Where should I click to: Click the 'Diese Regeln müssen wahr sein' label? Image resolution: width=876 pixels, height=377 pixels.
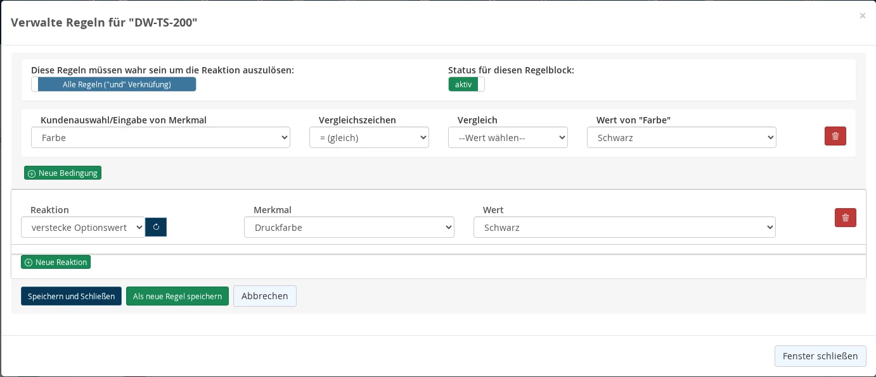click(162, 70)
